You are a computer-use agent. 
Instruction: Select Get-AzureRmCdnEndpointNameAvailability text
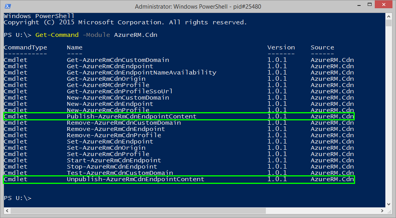142,73
